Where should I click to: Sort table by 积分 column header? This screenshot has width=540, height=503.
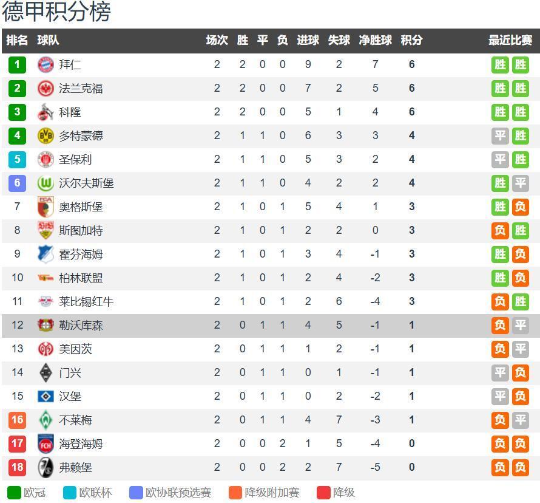click(411, 40)
